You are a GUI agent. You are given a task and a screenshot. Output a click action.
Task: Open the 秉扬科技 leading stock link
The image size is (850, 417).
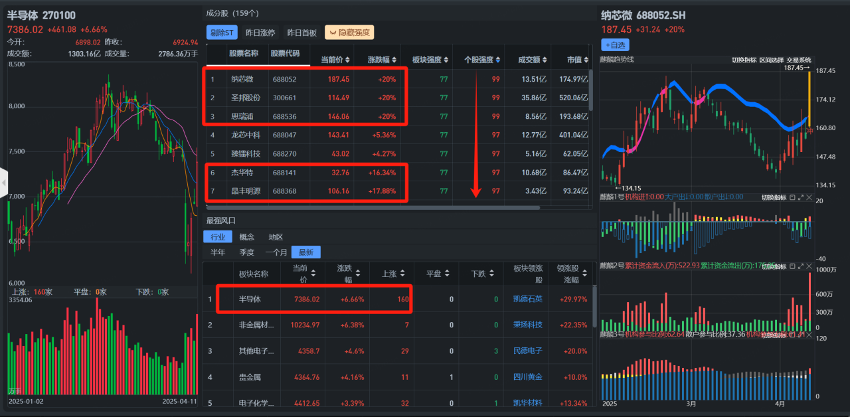coord(528,325)
